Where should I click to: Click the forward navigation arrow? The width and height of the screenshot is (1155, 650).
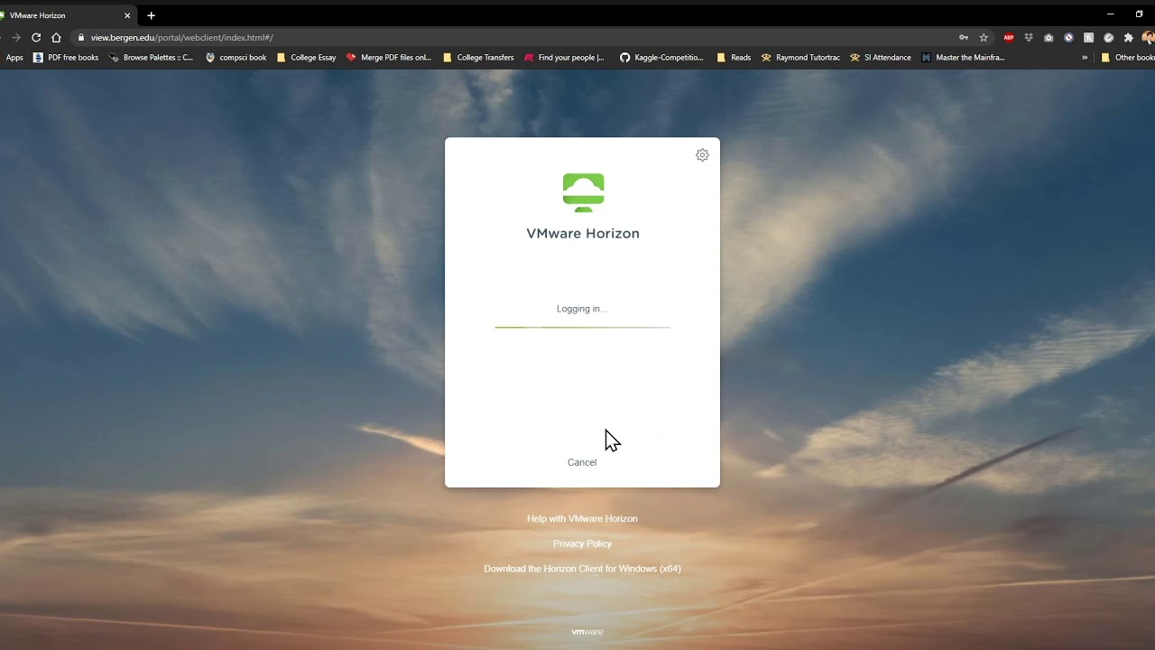15,37
